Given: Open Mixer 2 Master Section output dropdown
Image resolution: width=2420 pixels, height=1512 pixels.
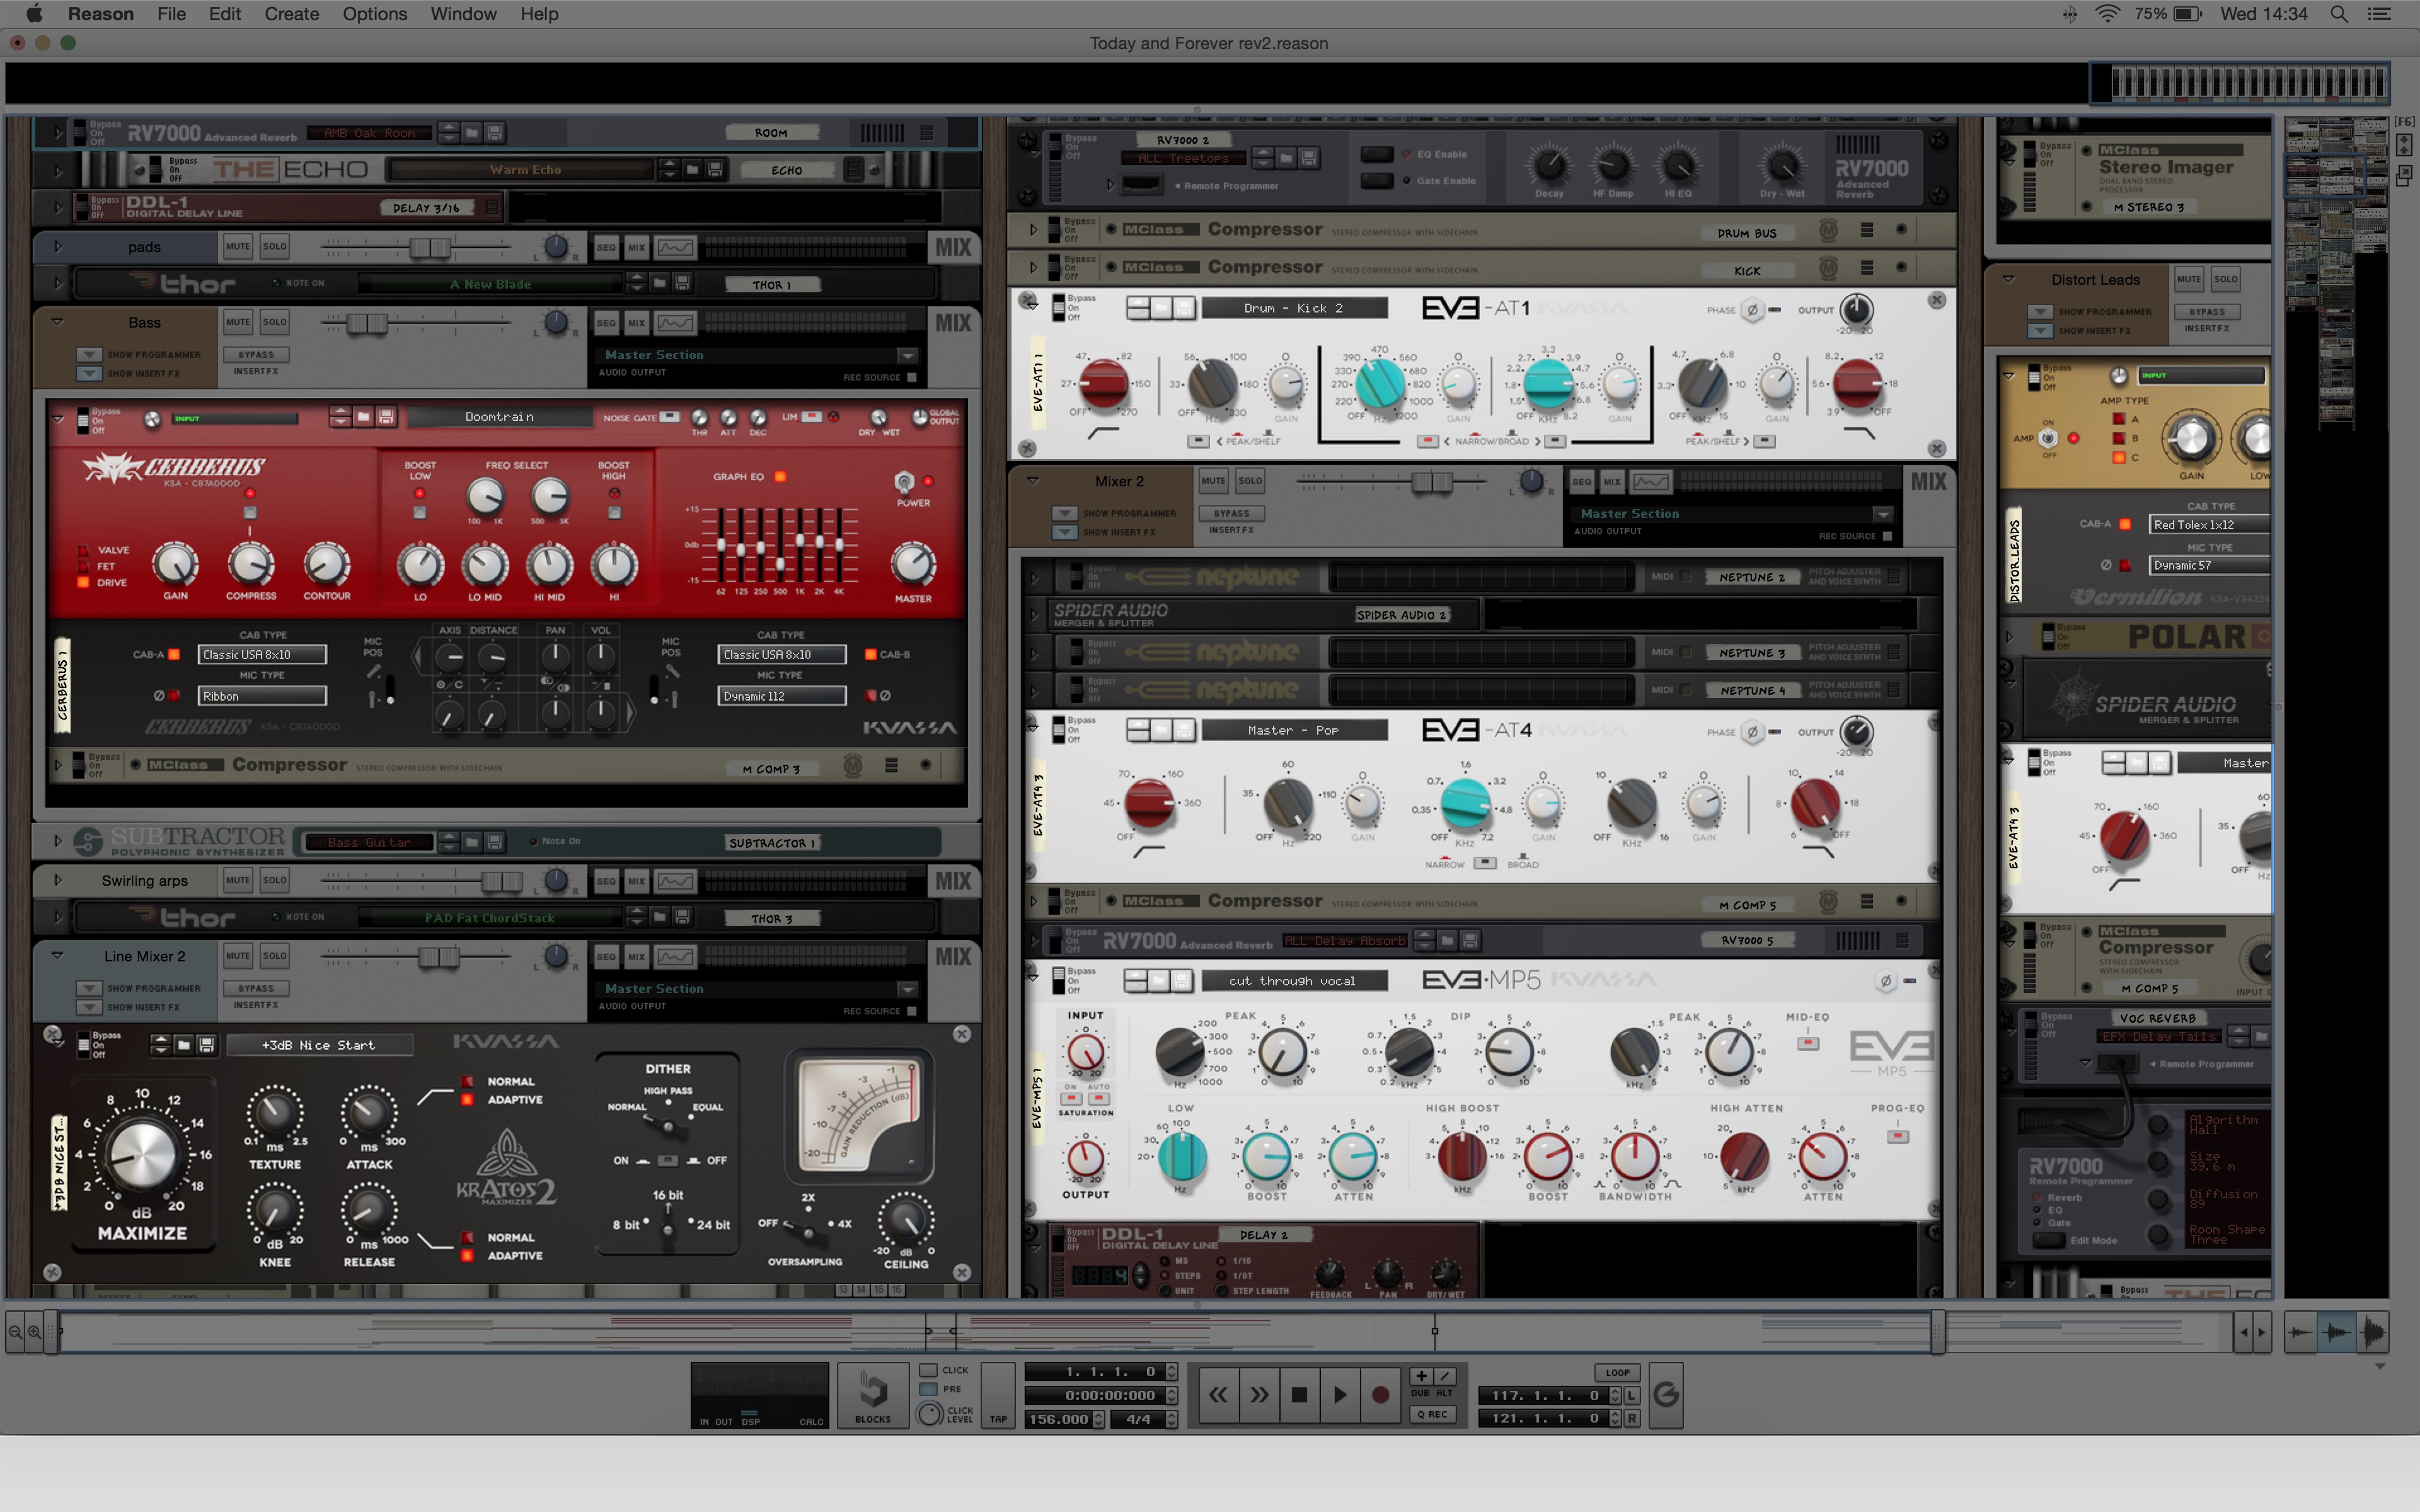Looking at the screenshot, I should pyautogui.click(x=1883, y=514).
